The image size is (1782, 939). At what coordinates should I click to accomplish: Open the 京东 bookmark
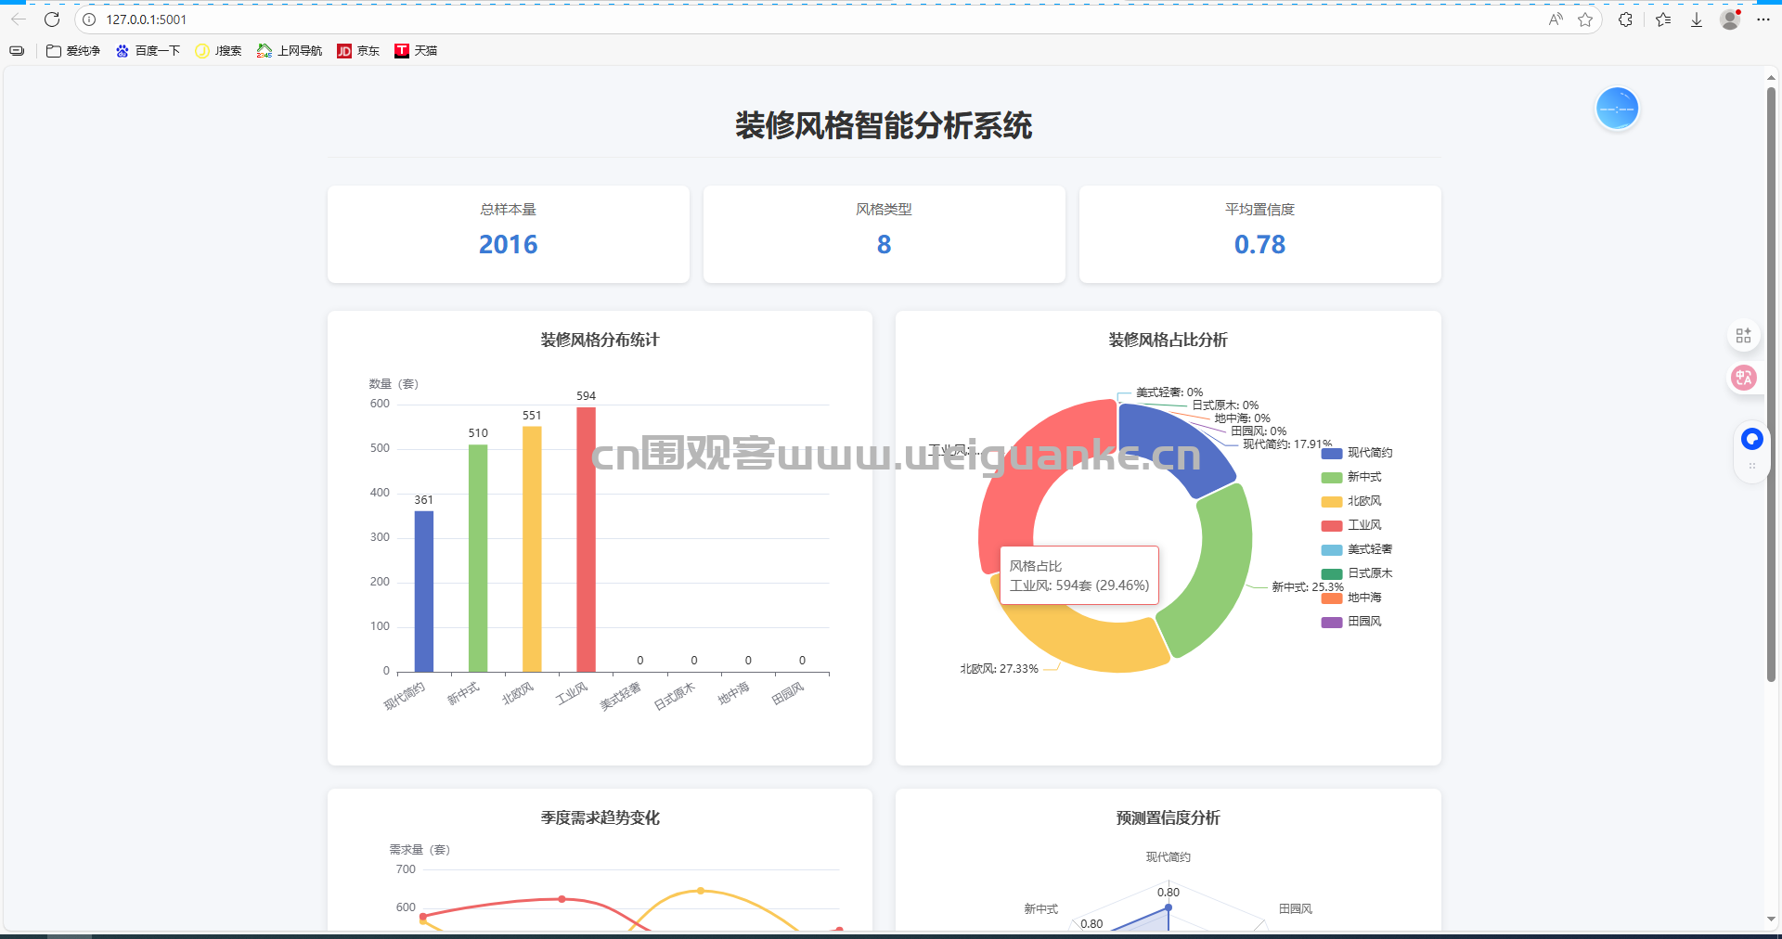[x=358, y=51]
